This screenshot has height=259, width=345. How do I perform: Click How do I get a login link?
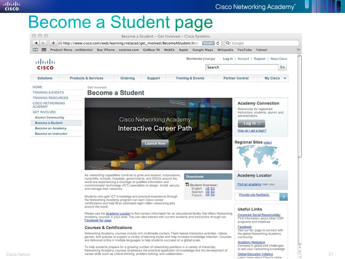pyautogui.click(x=252, y=131)
